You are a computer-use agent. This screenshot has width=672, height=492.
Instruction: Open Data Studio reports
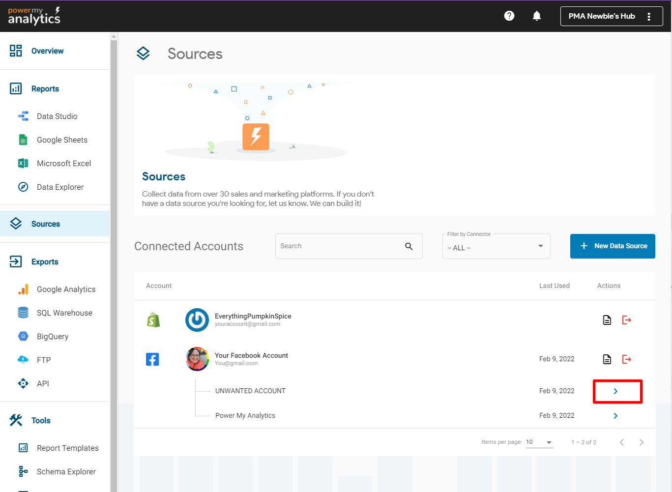57,116
